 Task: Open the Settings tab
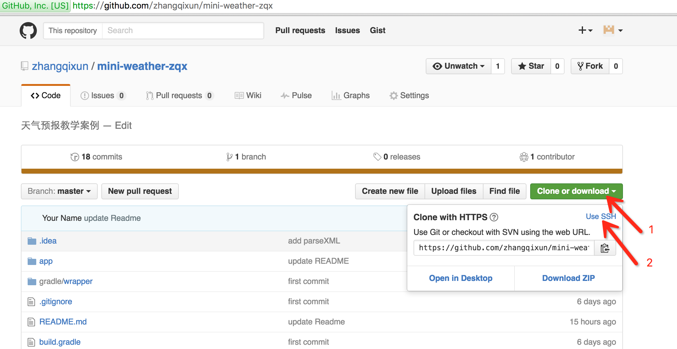click(409, 96)
